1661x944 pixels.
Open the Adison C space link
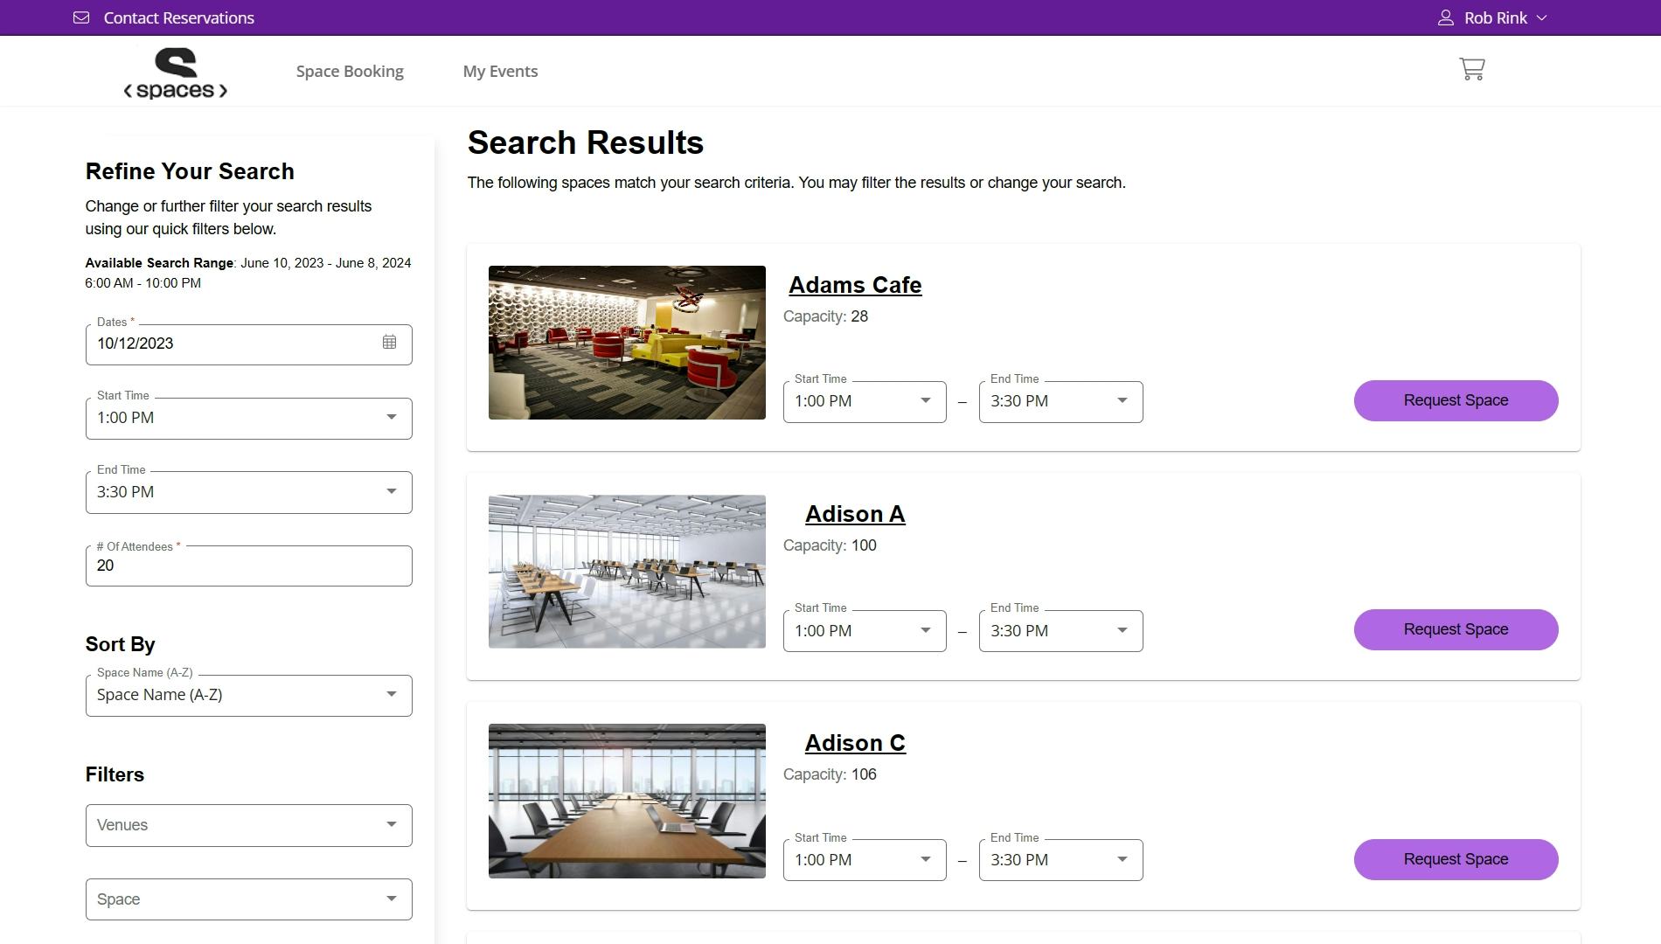(855, 743)
